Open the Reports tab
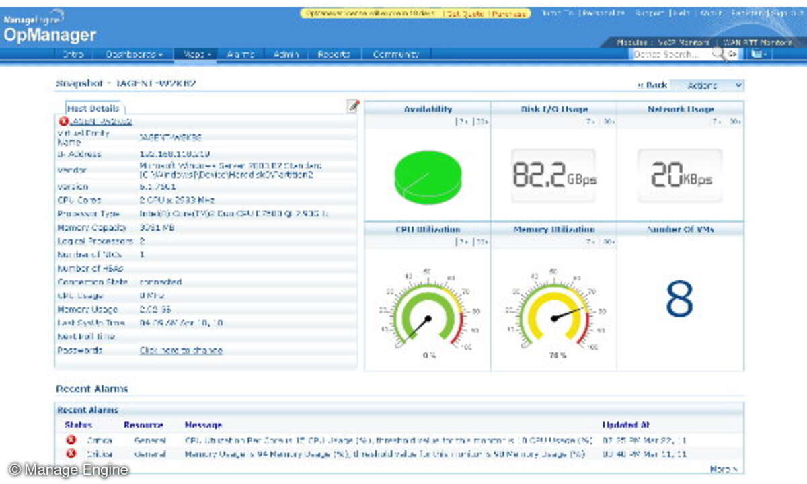This screenshot has width=807, height=484. (x=334, y=54)
